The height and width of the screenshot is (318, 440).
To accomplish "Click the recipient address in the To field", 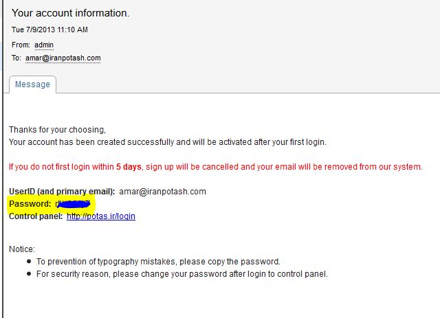I will [63, 58].
